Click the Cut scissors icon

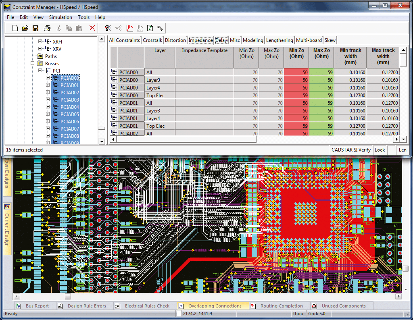[x=58, y=28]
